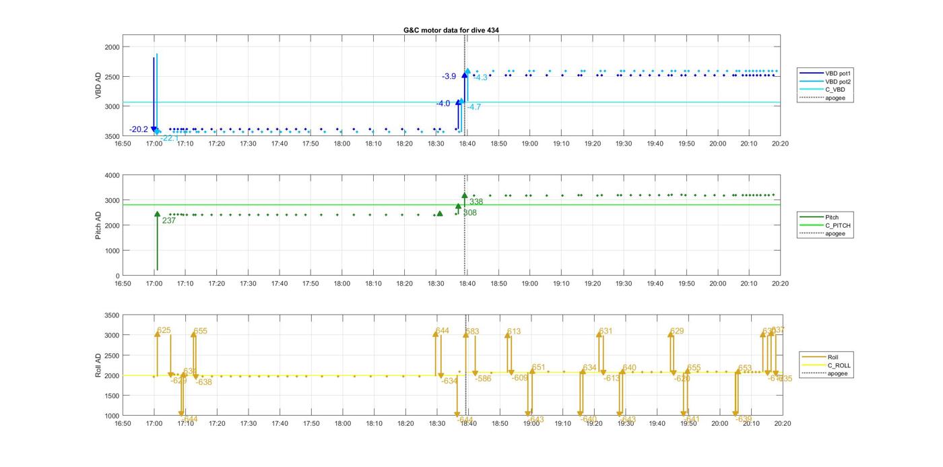
Task: Click the VBD AD y-axis label
Action: [98, 86]
